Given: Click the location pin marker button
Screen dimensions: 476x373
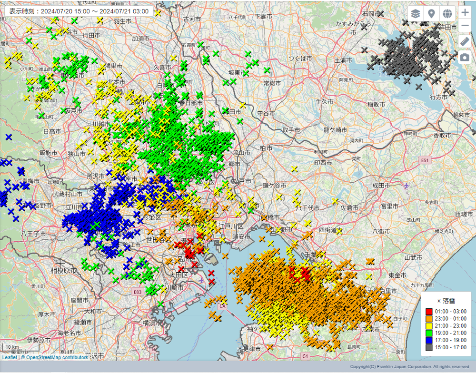Looking at the screenshot, I should [x=431, y=13].
